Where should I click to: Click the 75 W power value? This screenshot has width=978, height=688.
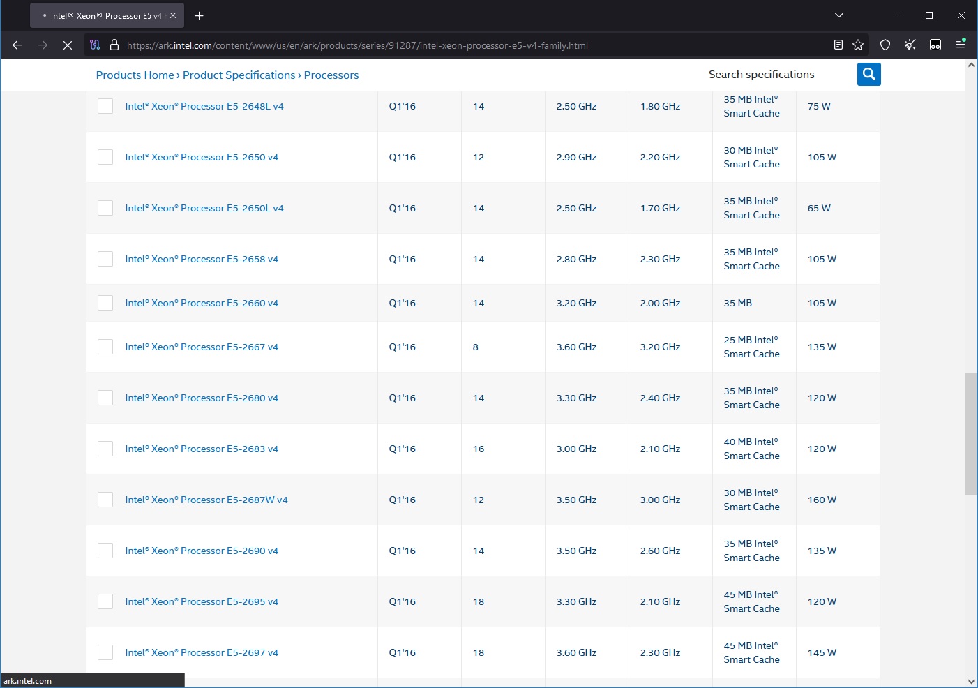[x=819, y=106]
